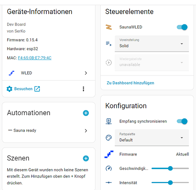196x190 pixels.
Task: Click the speedometer icon for Geschwindigkeit
Action: pos(109,168)
